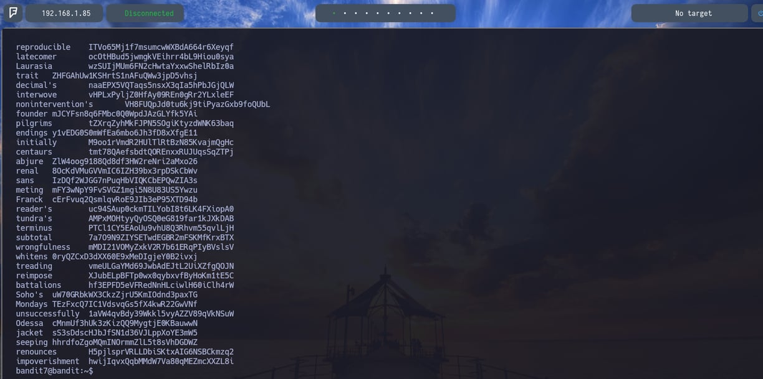Click the word 'initially' in the terminal
763x379 pixels.
click(36, 143)
